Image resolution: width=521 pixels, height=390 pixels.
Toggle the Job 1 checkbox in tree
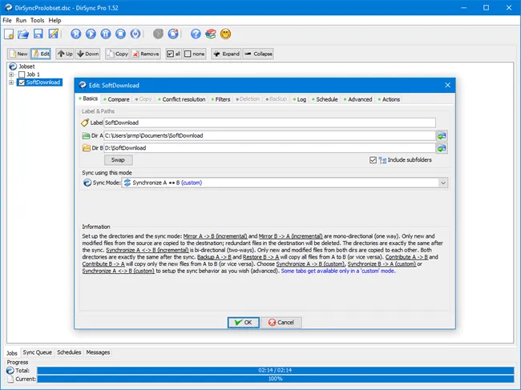coord(21,74)
